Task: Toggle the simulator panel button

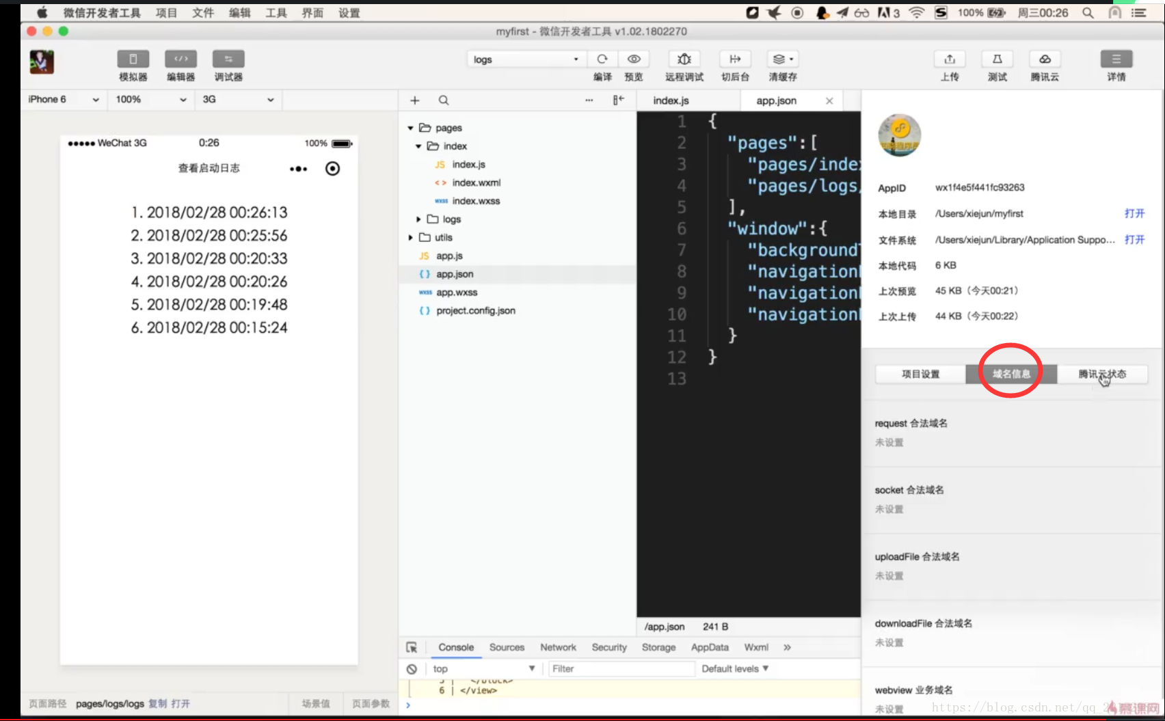Action: click(133, 59)
